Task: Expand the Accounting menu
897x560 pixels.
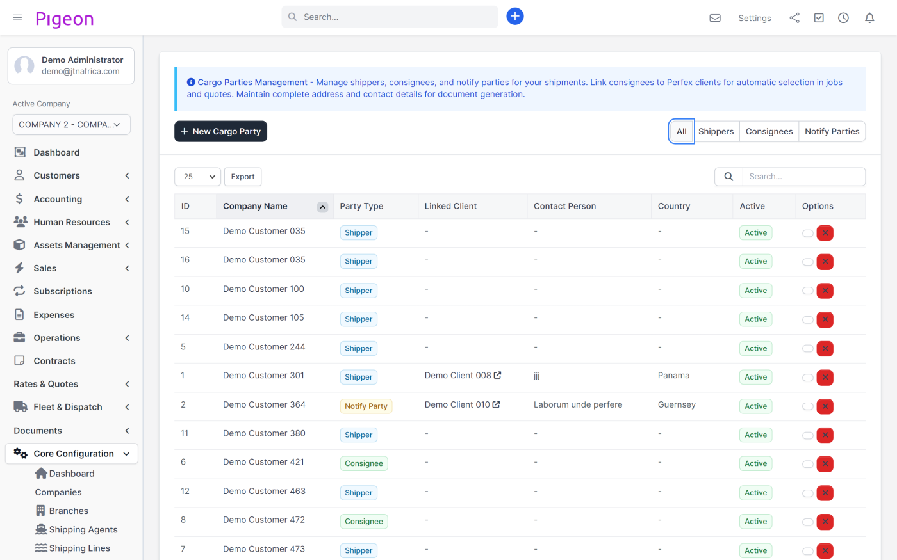Action: point(71,199)
